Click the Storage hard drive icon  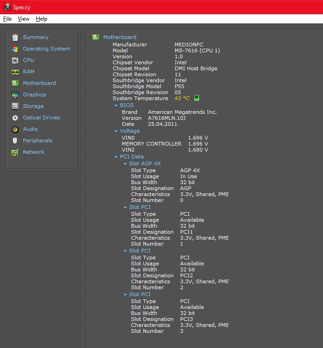click(15, 106)
